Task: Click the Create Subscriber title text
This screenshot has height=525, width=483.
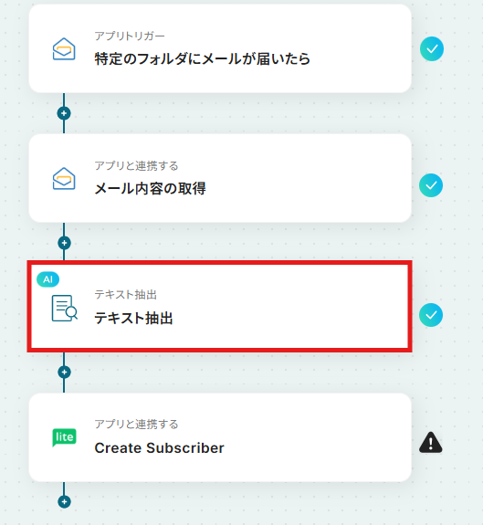Action: (160, 448)
